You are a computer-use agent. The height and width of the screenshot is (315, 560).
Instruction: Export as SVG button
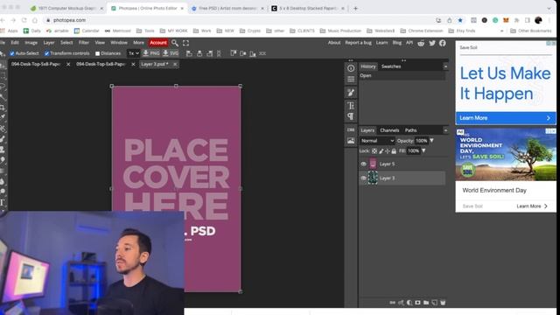tap(171, 53)
